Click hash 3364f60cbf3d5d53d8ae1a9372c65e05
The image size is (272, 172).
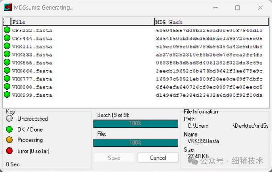209,39
